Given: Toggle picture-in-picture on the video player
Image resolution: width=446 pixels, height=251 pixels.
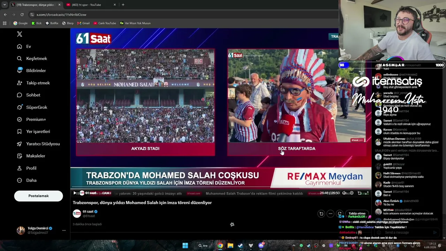Looking at the screenshot, I should pos(360,193).
